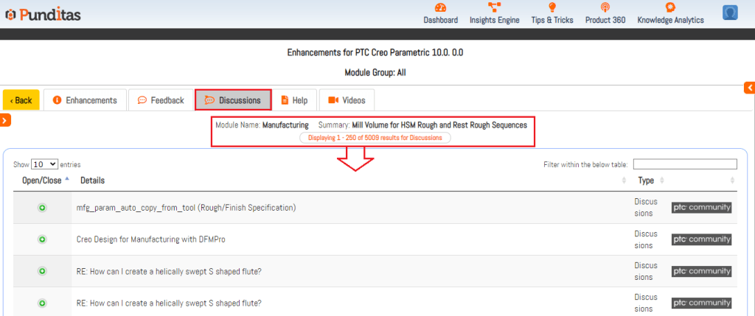The image size is (755, 316).
Task: Expand the right orange side panel arrow
Action: click(x=750, y=87)
